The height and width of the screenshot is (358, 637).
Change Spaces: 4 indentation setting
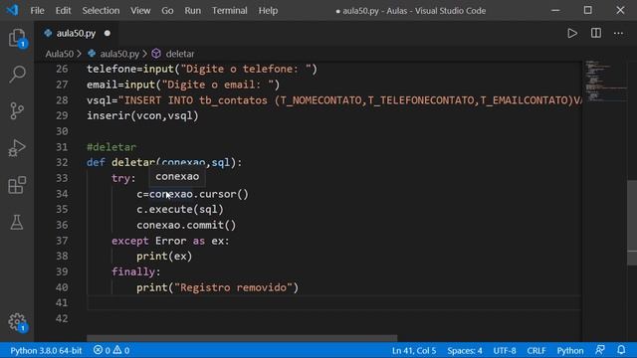[x=465, y=350]
